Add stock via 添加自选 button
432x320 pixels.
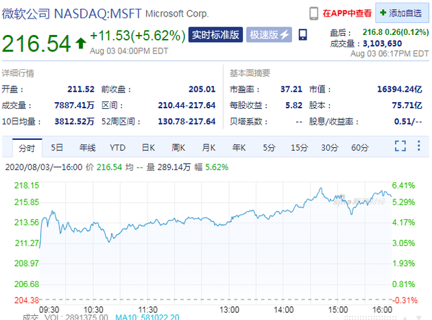click(402, 13)
